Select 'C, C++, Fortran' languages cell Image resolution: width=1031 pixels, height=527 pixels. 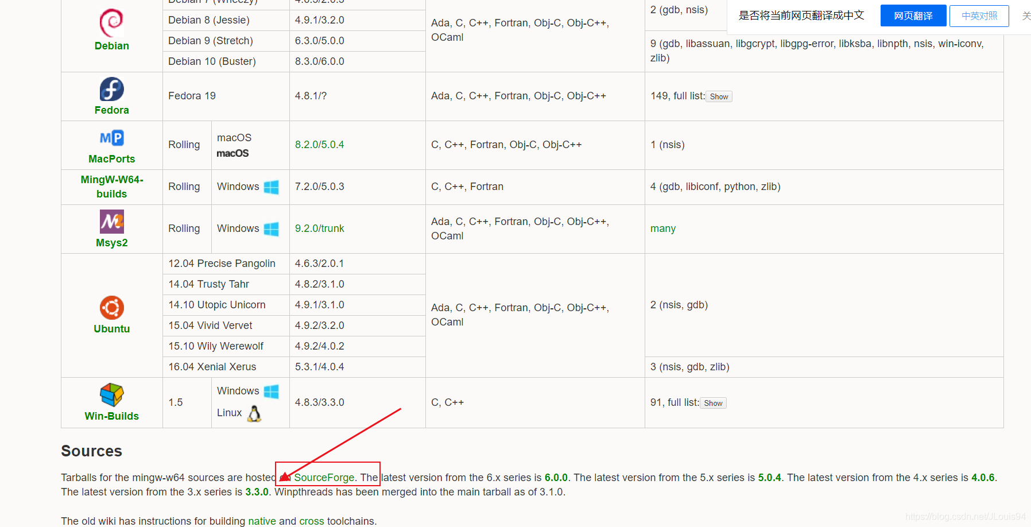coord(535,187)
